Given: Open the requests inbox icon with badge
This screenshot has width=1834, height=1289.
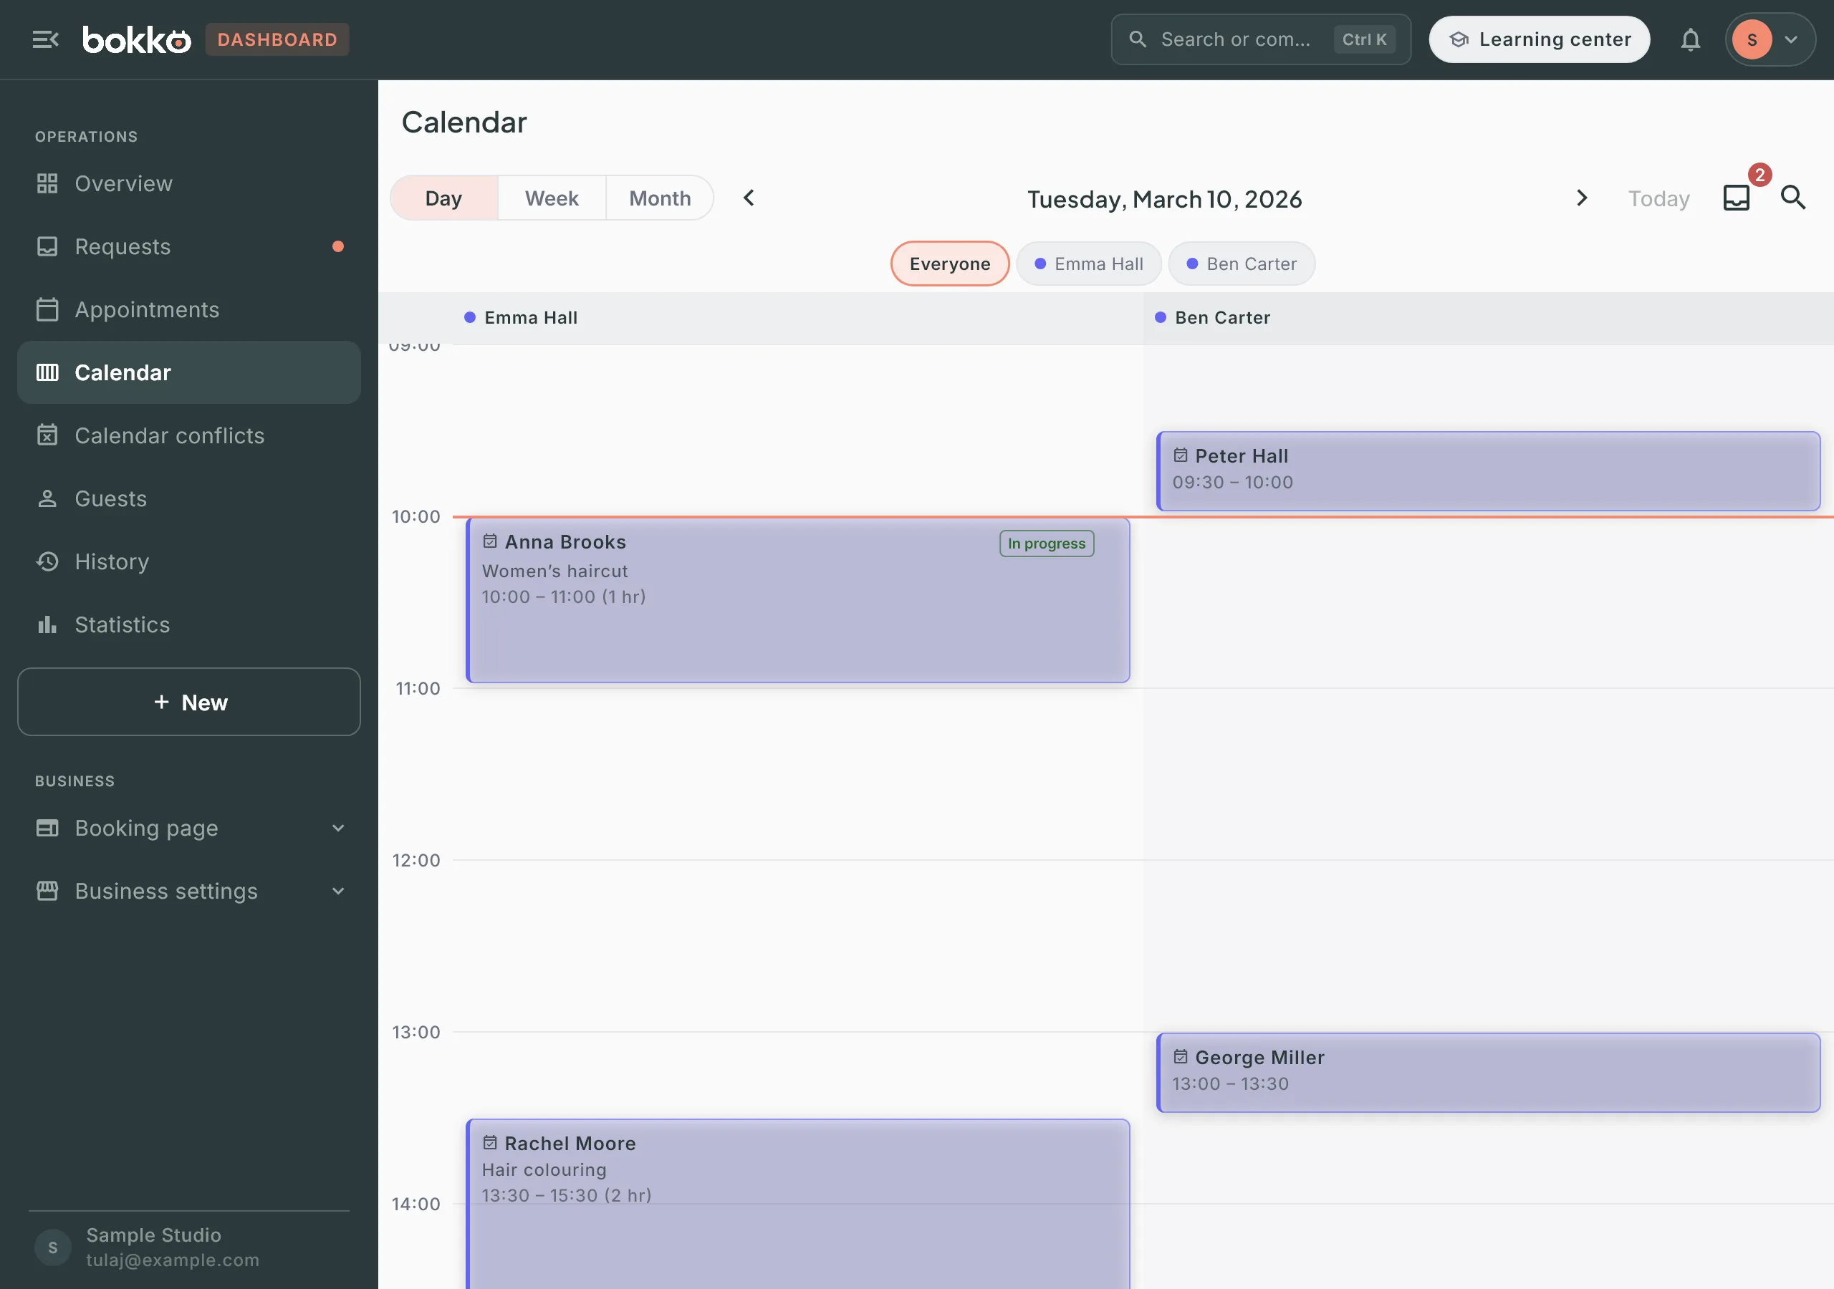Looking at the screenshot, I should [x=1737, y=197].
